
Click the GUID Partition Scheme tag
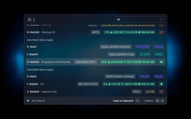tap(120, 76)
